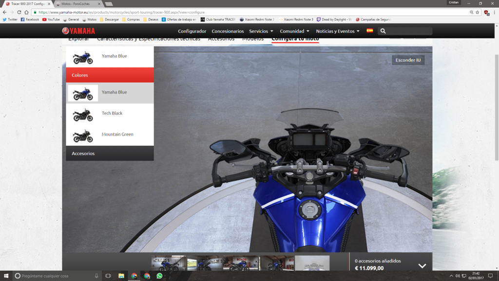The height and width of the screenshot is (281, 499).
Task: Open Configurador in the Yamaha navigation
Action: [192, 31]
